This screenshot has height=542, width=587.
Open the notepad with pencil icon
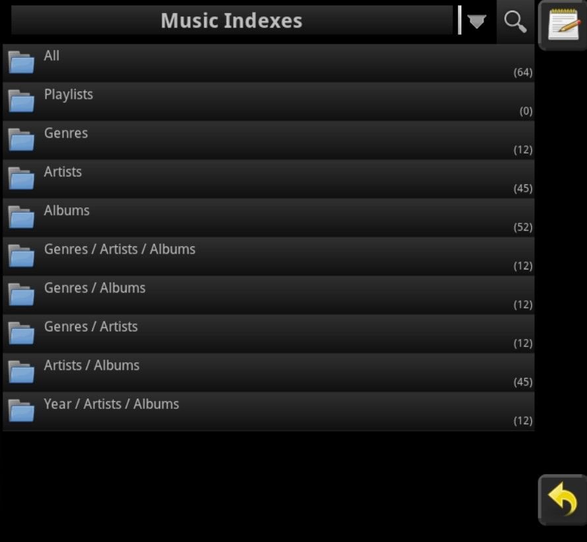[563, 25]
